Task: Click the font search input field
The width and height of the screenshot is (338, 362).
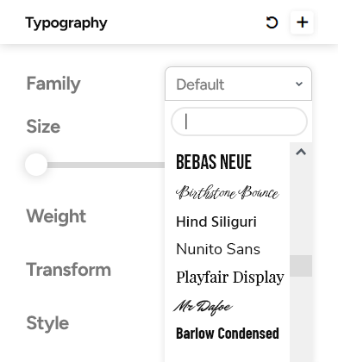Action: (x=239, y=122)
